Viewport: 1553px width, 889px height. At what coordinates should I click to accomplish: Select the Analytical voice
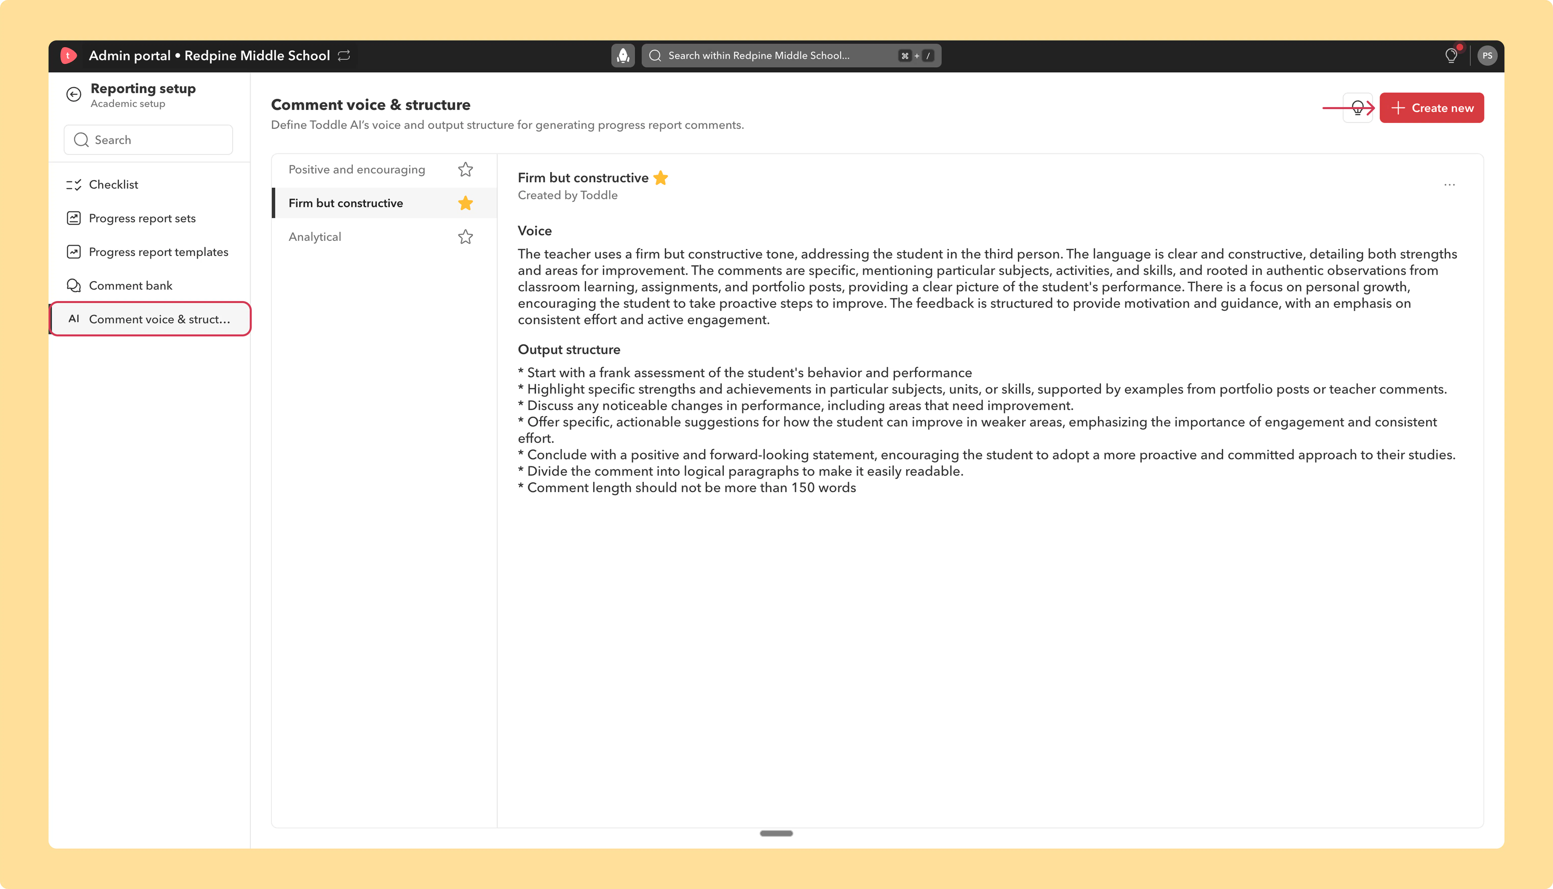[x=315, y=236]
